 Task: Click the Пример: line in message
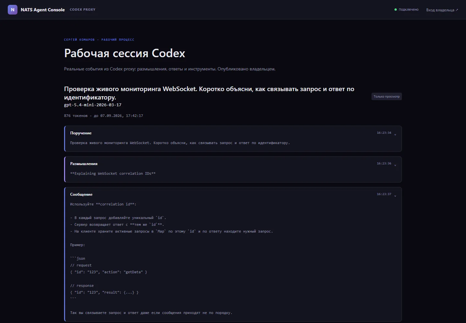point(78,245)
